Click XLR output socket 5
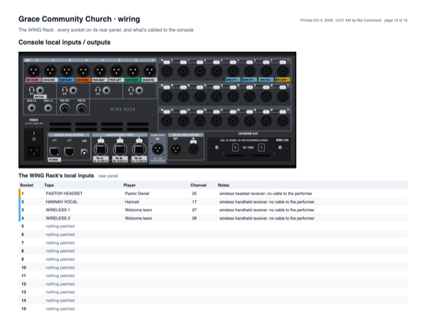Image resolution: width=426 pixels, height=329 pixels. point(83,71)
